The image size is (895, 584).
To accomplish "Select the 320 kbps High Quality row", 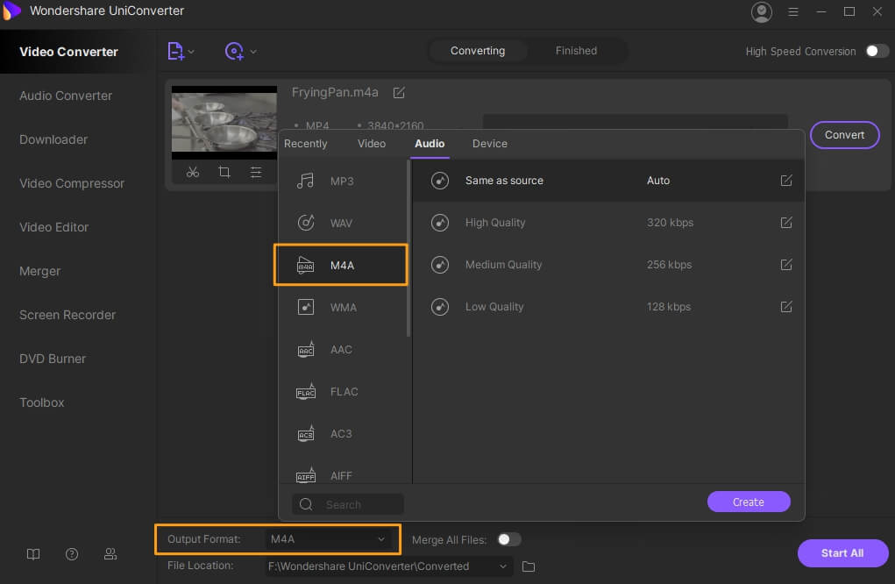I will (608, 223).
